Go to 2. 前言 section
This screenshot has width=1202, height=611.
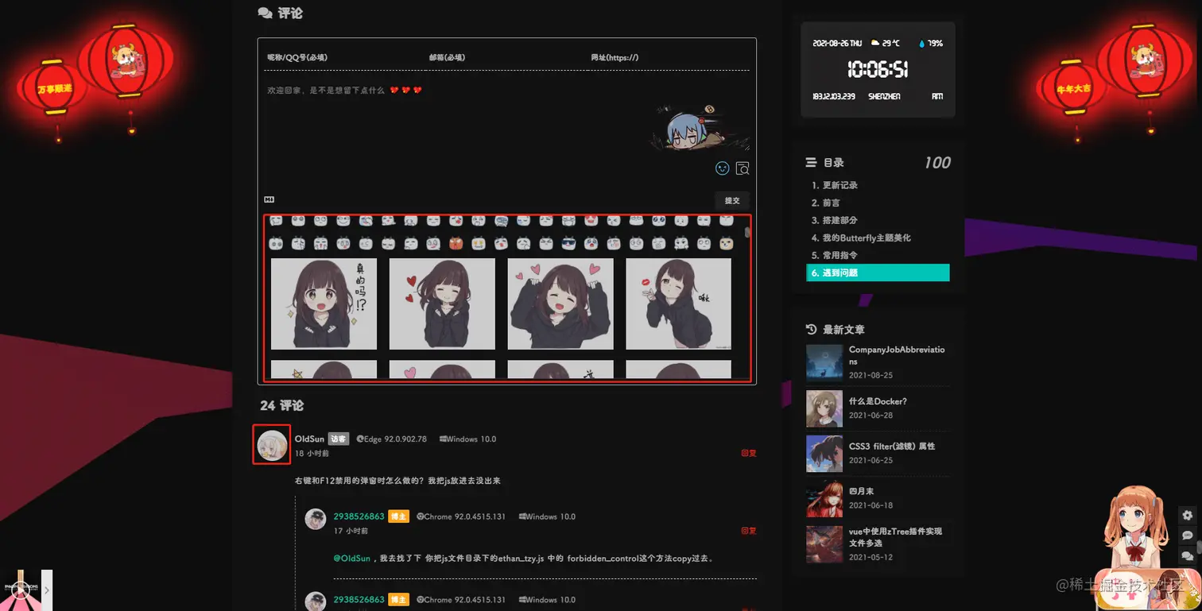tap(826, 203)
